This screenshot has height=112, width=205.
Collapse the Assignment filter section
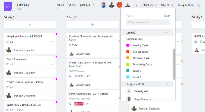point(166,84)
